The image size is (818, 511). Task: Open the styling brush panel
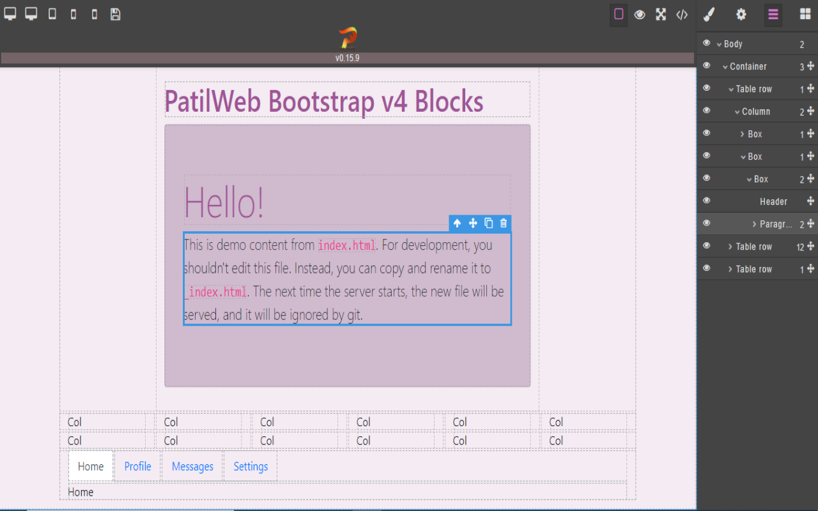709,14
